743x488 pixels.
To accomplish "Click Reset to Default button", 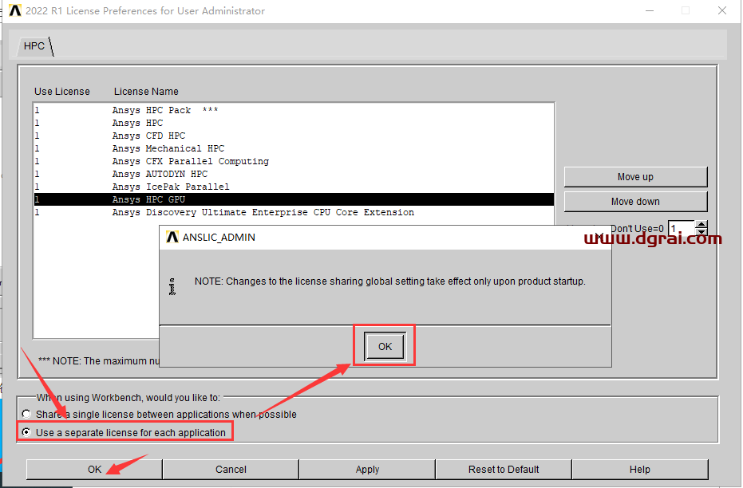I will [504, 470].
